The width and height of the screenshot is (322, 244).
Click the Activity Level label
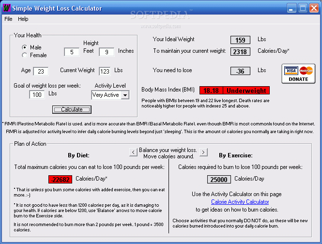[x=110, y=85]
